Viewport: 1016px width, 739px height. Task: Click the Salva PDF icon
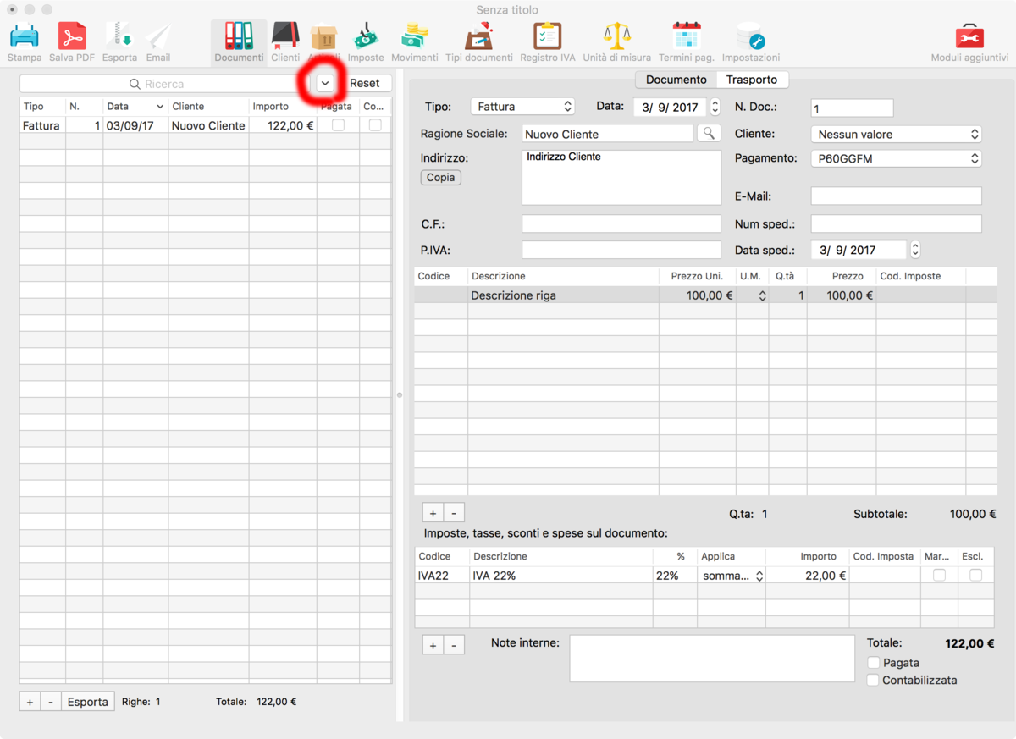[72, 37]
